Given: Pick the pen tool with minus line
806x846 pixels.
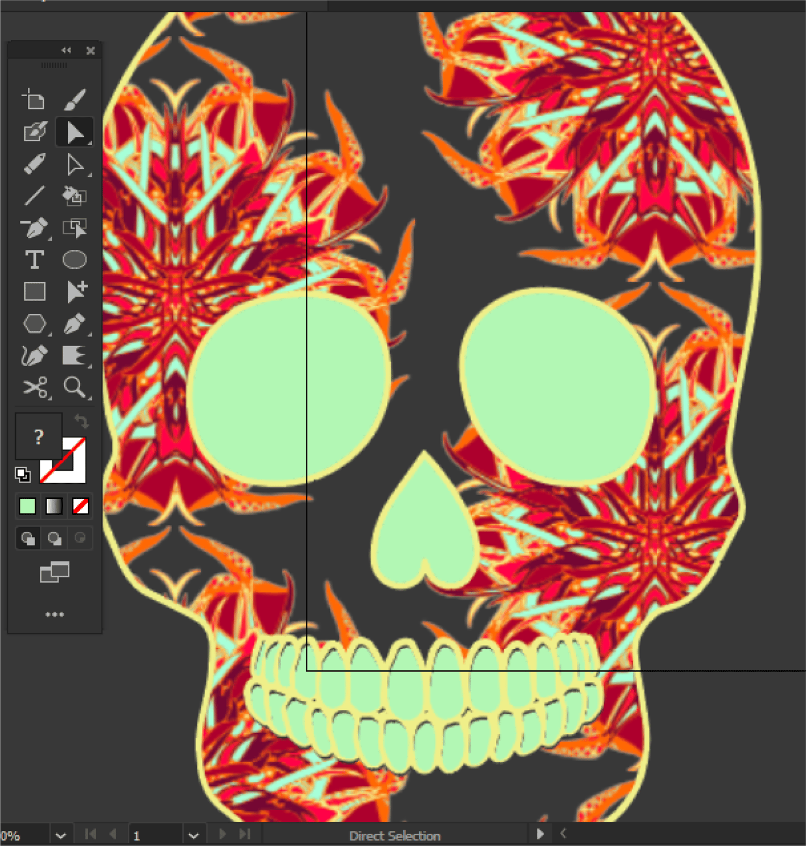Looking at the screenshot, I should pyautogui.click(x=35, y=228).
